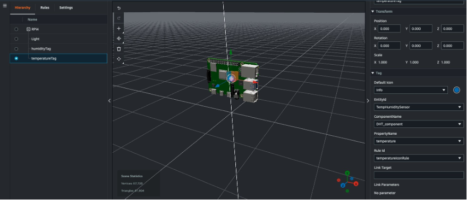The image size is (467, 200).
Task: Switch to the Hierarchy tab
Action: pyautogui.click(x=22, y=8)
